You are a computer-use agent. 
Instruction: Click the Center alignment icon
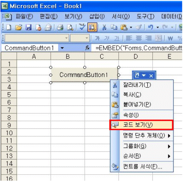tap(139, 38)
